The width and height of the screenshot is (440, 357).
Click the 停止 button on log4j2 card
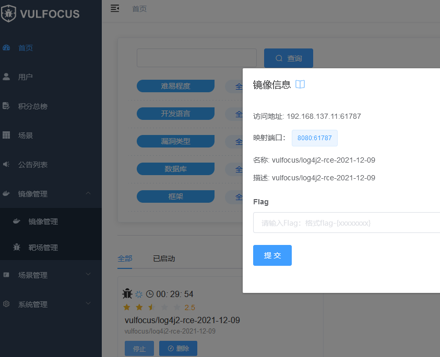(x=139, y=349)
